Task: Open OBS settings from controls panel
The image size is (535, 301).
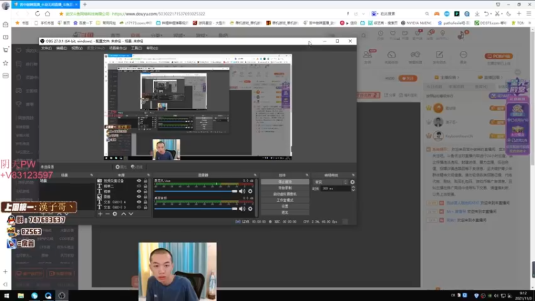Action: [285, 207]
